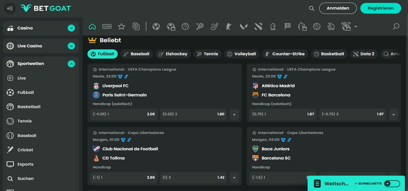Click the BetGoat logo
408x191 pixels.
coord(45,8)
